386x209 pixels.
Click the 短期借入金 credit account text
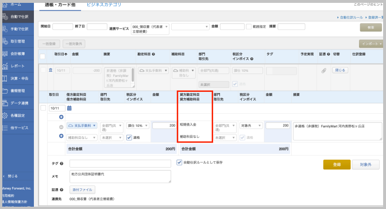(188, 125)
